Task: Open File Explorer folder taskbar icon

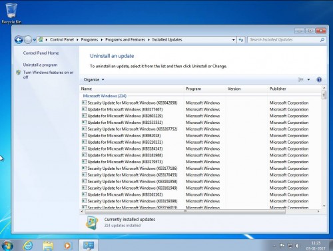Action: pyautogui.click(x=48, y=246)
